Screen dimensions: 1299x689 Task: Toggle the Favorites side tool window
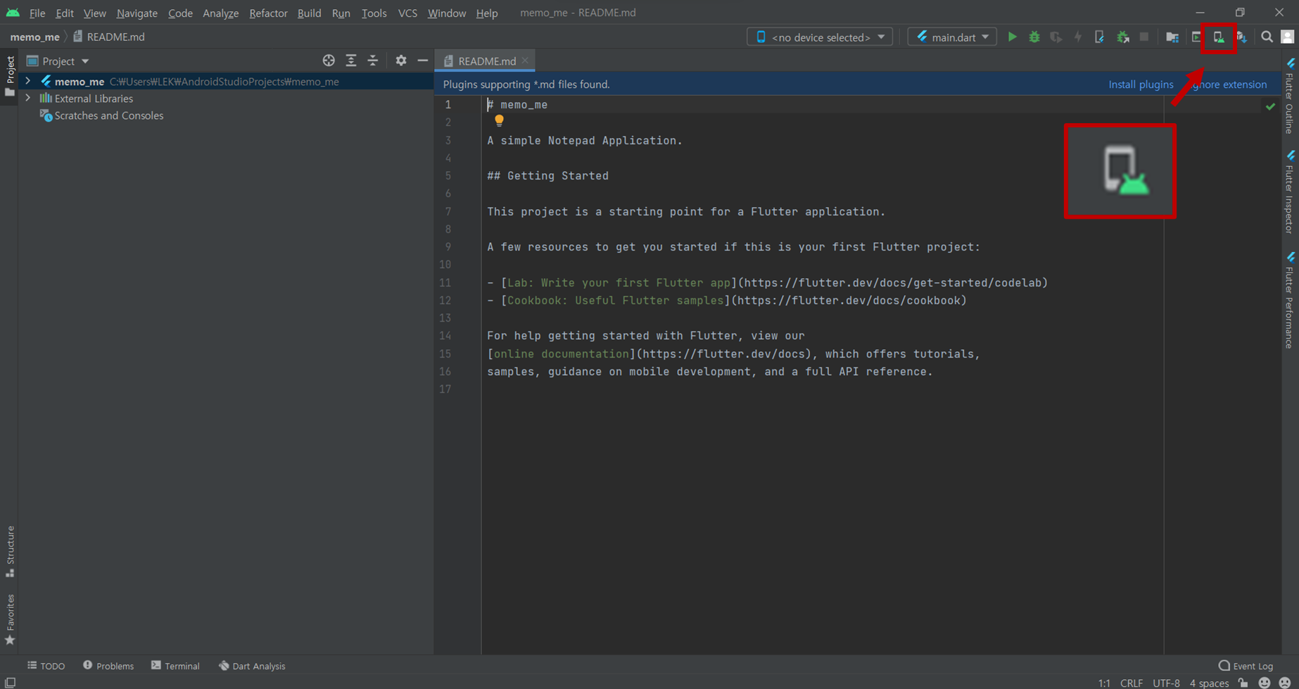tap(10, 619)
